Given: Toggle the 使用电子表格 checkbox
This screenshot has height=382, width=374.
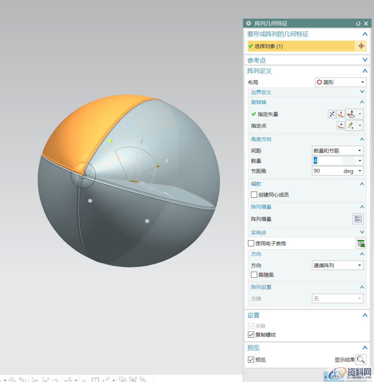Looking at the screenshot, I should (x=251, y=244).
